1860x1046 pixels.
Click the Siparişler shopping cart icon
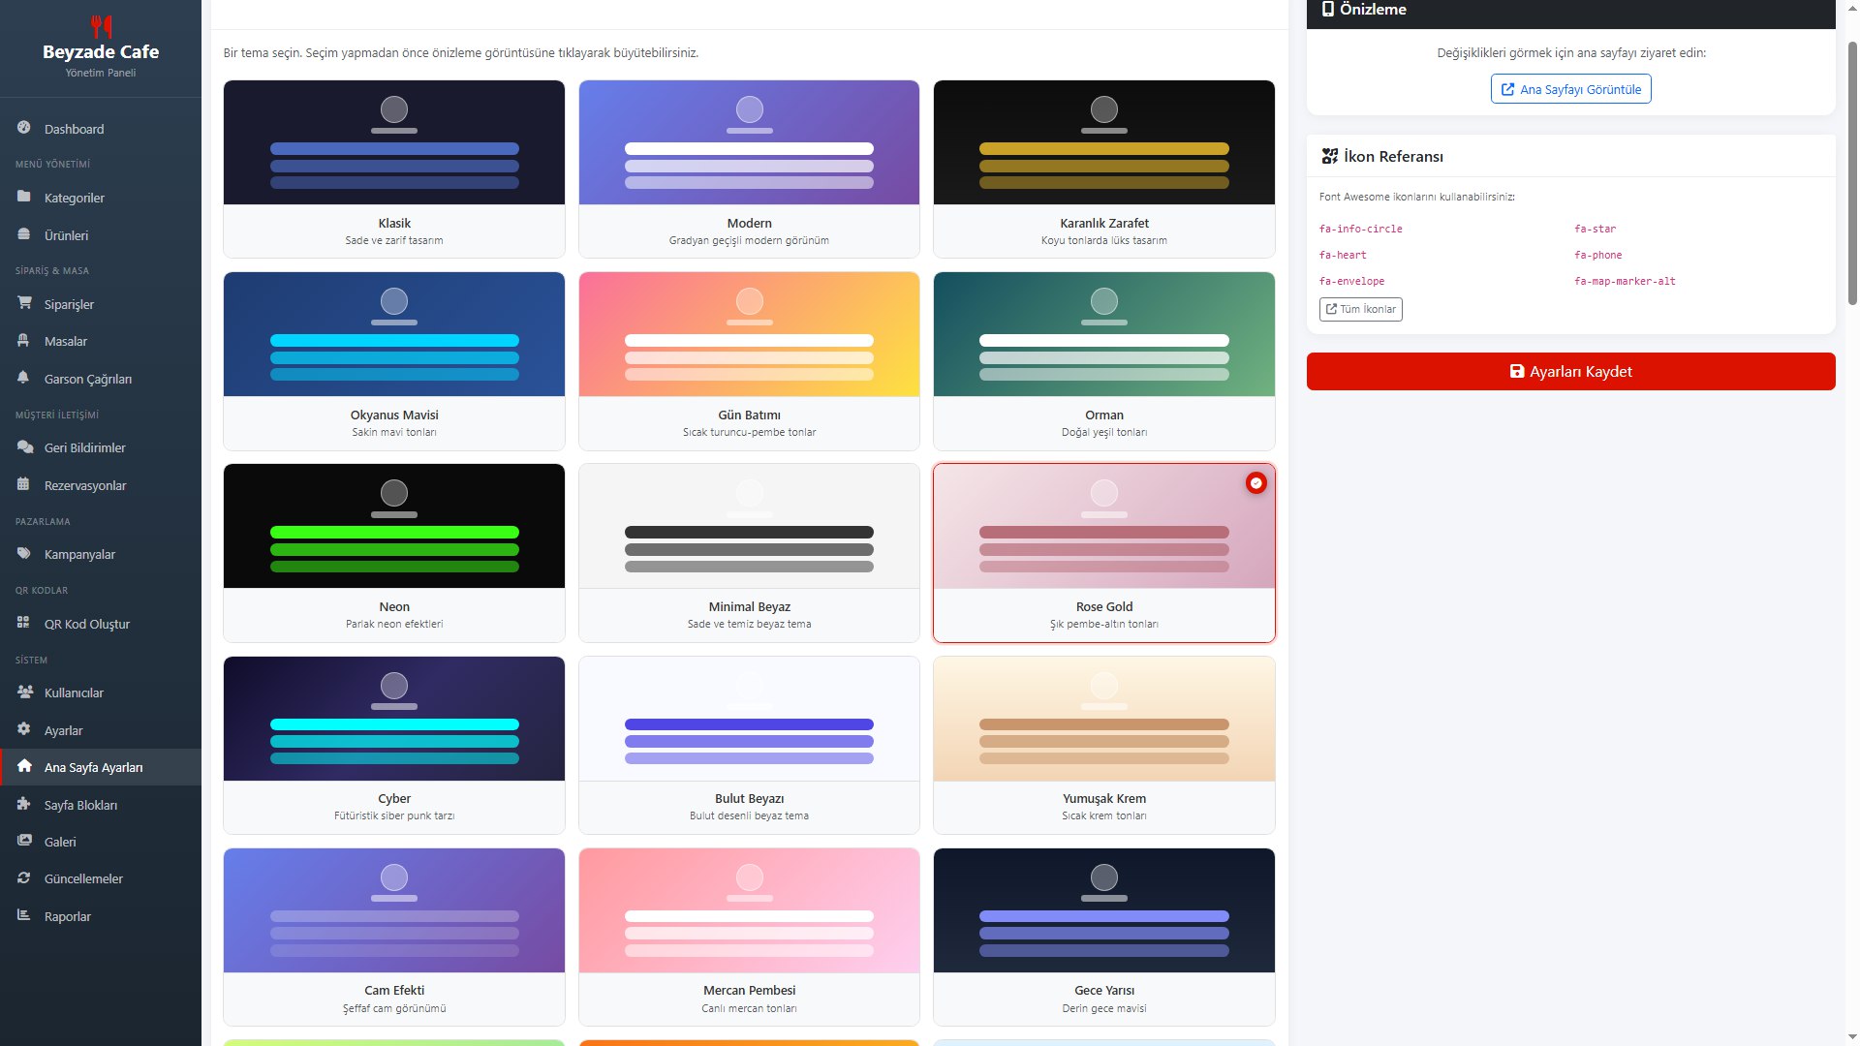click(x=24, y=303)
